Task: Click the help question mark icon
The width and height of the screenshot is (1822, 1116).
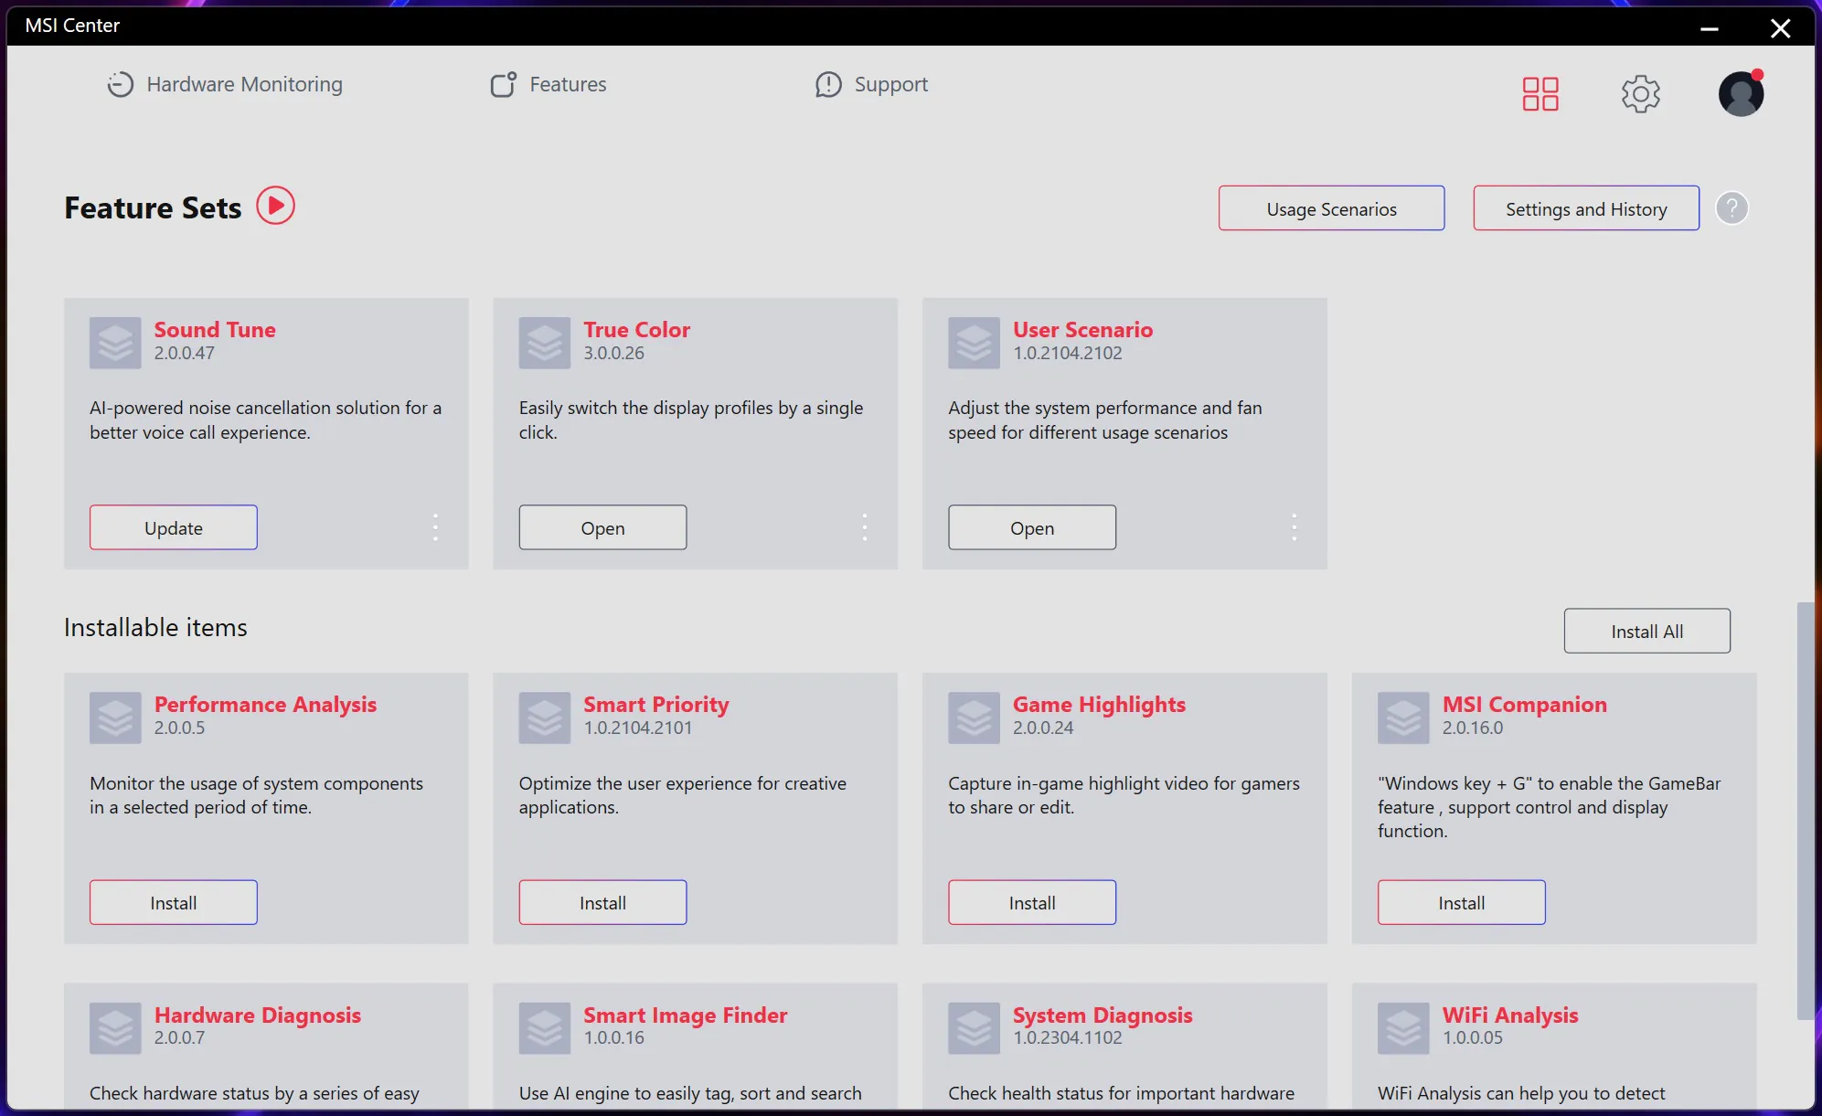Action: coord(1731,208)
